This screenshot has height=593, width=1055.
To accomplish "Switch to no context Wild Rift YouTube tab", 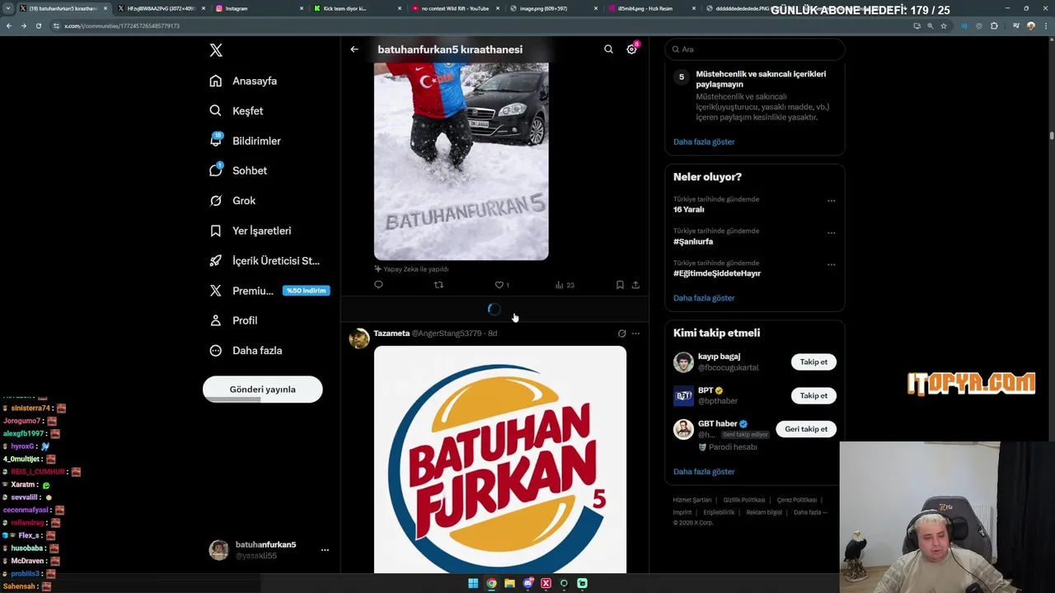I will click(x=454, y=8).
